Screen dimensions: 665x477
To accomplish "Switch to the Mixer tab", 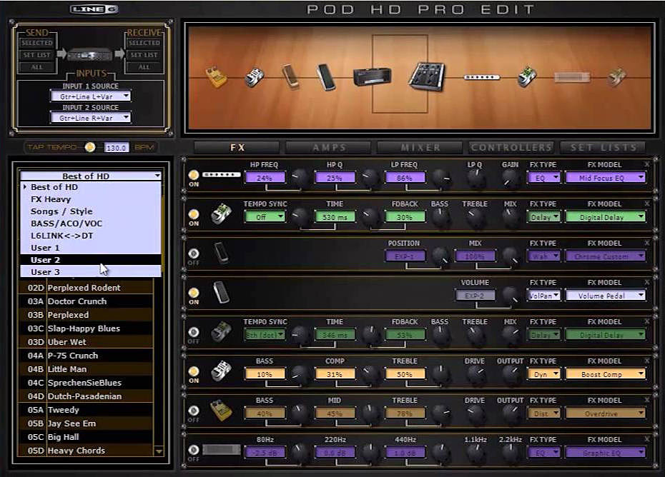I will (420, 147).
